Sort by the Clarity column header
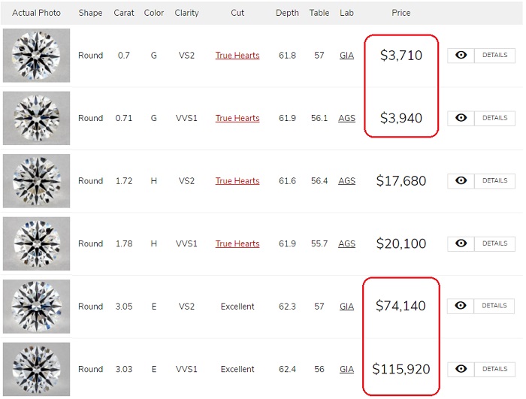Image resolution: width=526 pixels, height=399 pixels. click(186, 13)
